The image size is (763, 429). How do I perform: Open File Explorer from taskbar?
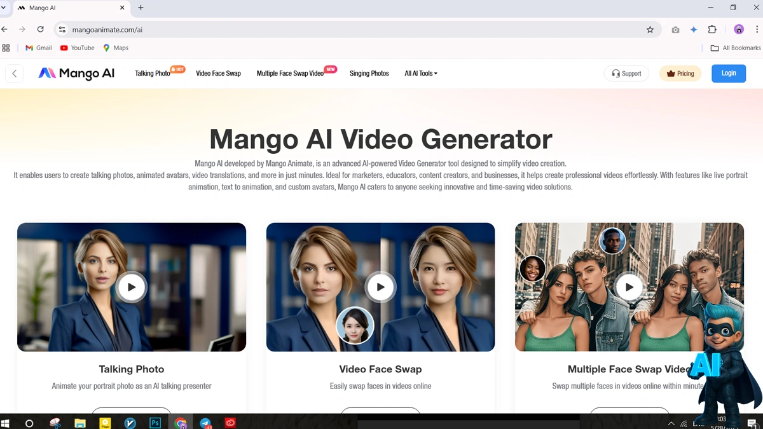(x=80, y=423)
